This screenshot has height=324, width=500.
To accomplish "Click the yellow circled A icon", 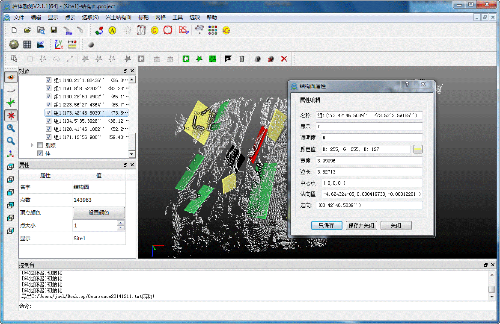I will 112,30.
